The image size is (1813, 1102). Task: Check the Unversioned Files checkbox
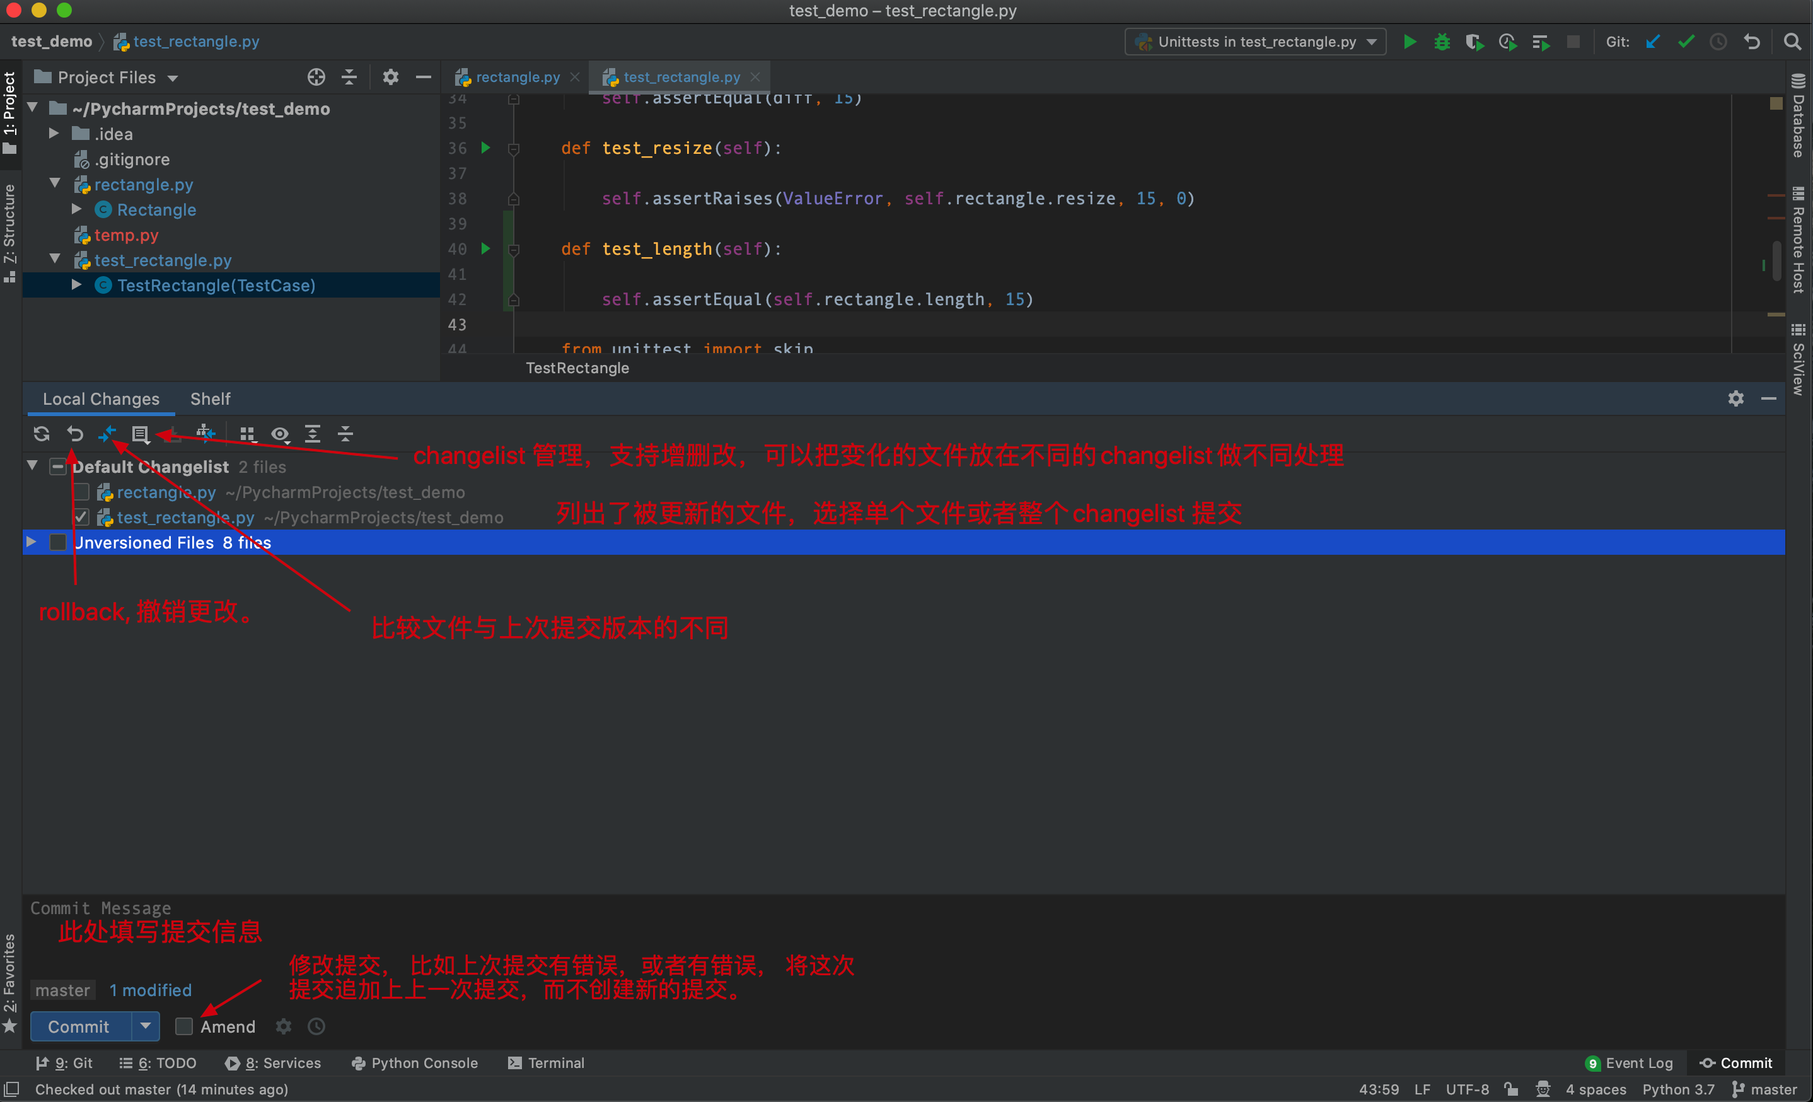tap(57, 542)
